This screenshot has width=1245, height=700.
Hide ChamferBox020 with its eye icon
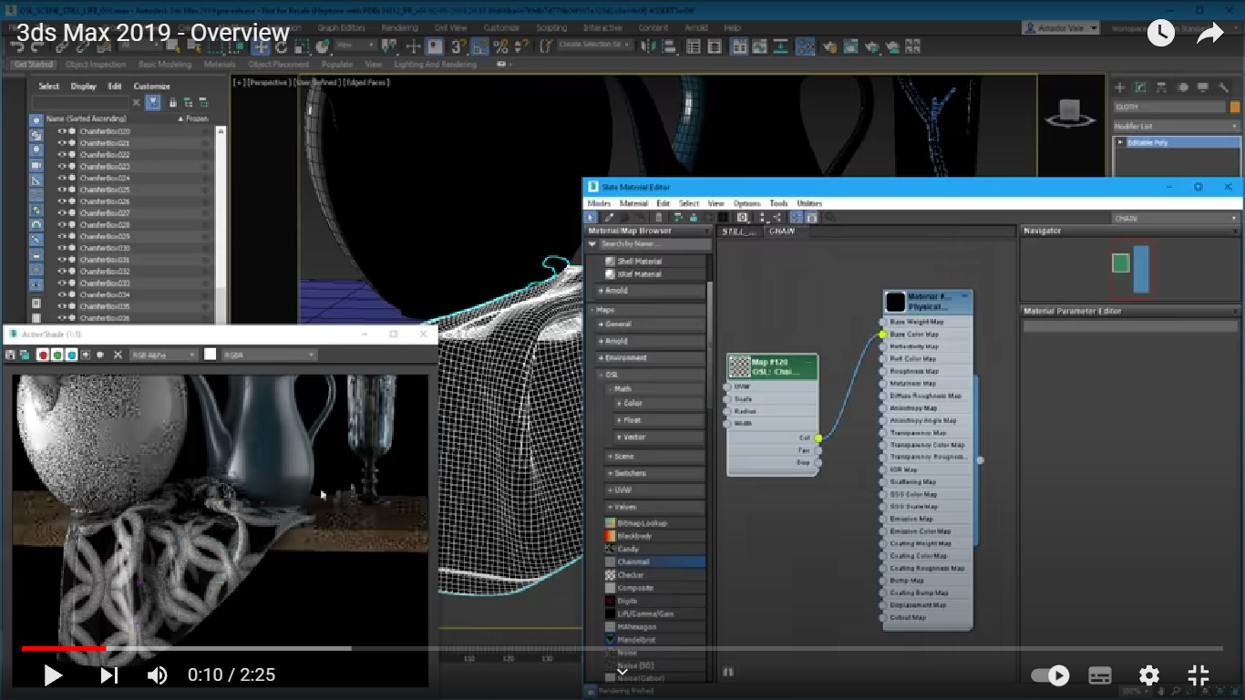[63, 131]
